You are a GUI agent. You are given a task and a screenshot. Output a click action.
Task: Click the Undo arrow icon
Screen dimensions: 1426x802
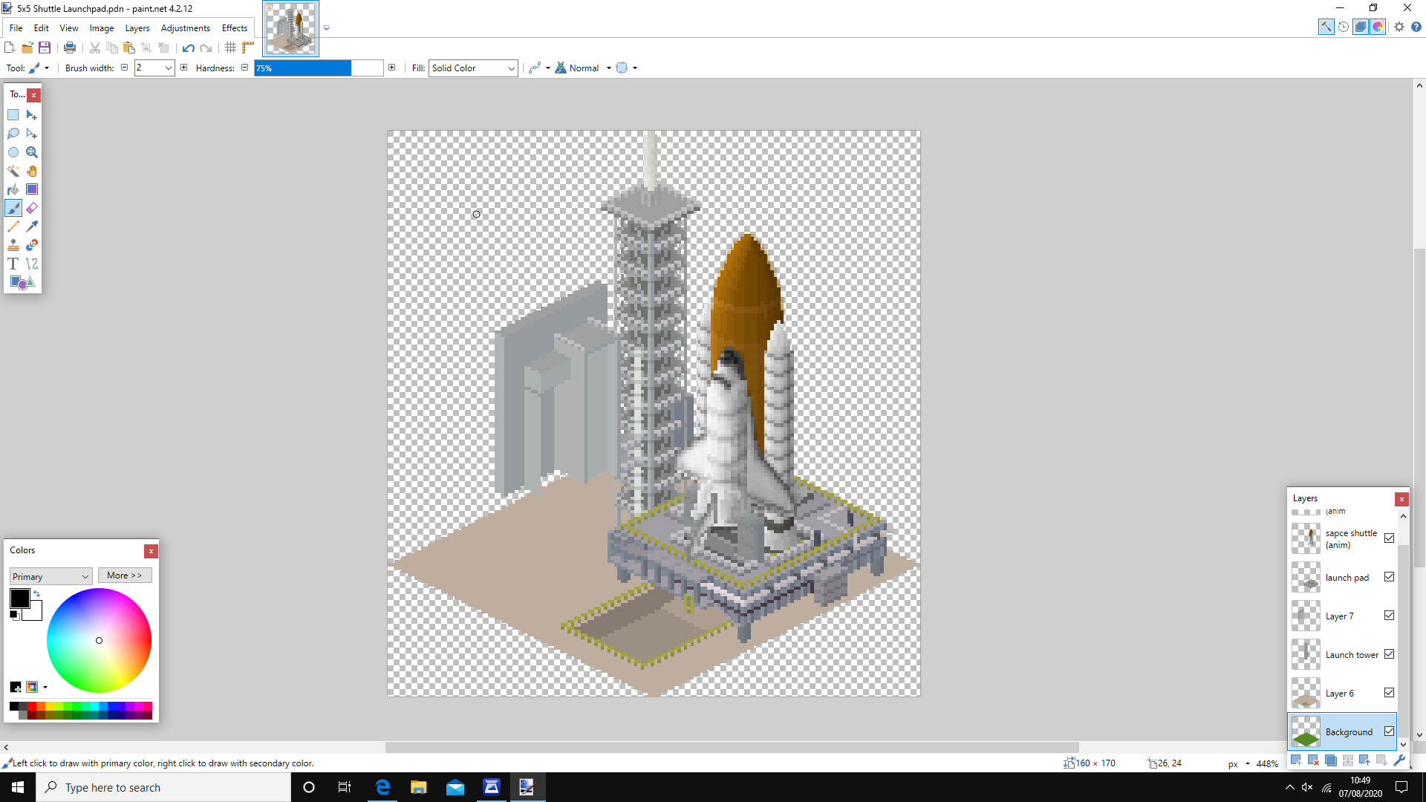(x=188, y=48)
